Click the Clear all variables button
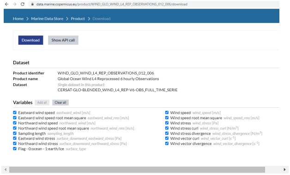The height and width of the screenshot is (175, 290). click(60, 103)
